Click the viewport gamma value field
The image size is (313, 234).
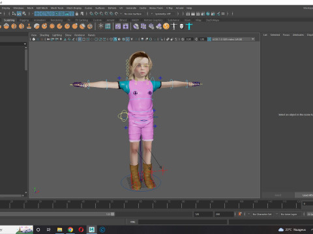click(x=202, y=39)
